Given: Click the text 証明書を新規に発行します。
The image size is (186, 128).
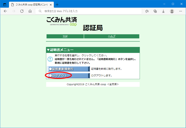Looking at the screenshot, I should [106, 69].
